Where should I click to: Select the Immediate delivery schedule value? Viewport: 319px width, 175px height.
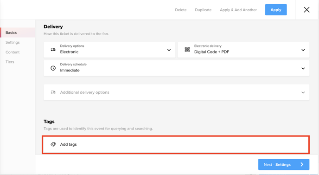point(70,70)
